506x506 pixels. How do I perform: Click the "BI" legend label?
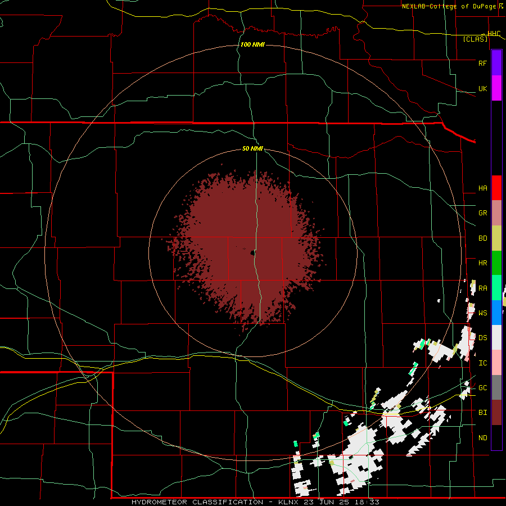pos(482,413)
